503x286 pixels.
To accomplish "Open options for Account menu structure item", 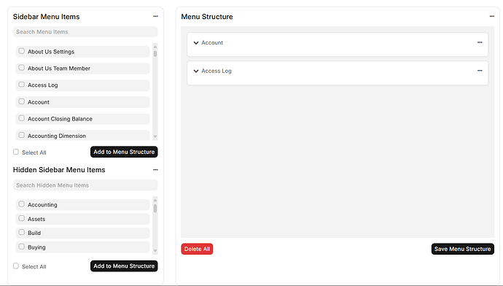I will [480, 42].
